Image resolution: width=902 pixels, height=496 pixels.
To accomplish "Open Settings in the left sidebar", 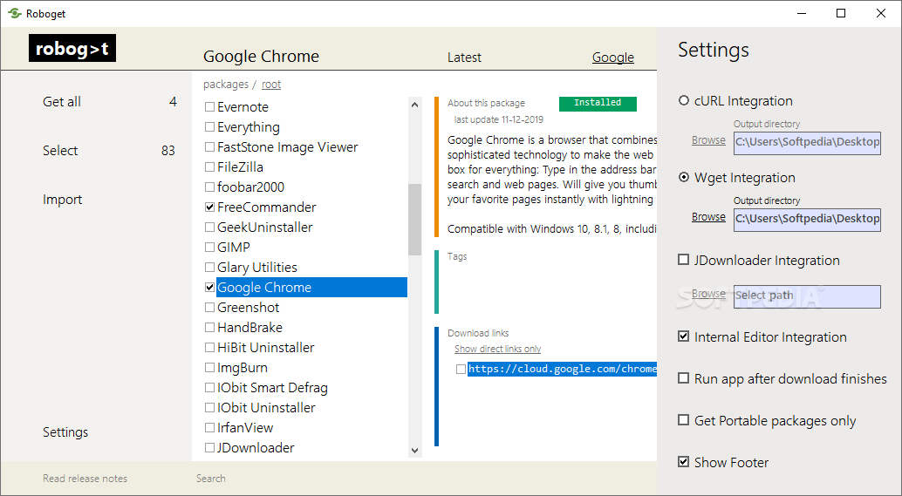I will pos(65,432).
